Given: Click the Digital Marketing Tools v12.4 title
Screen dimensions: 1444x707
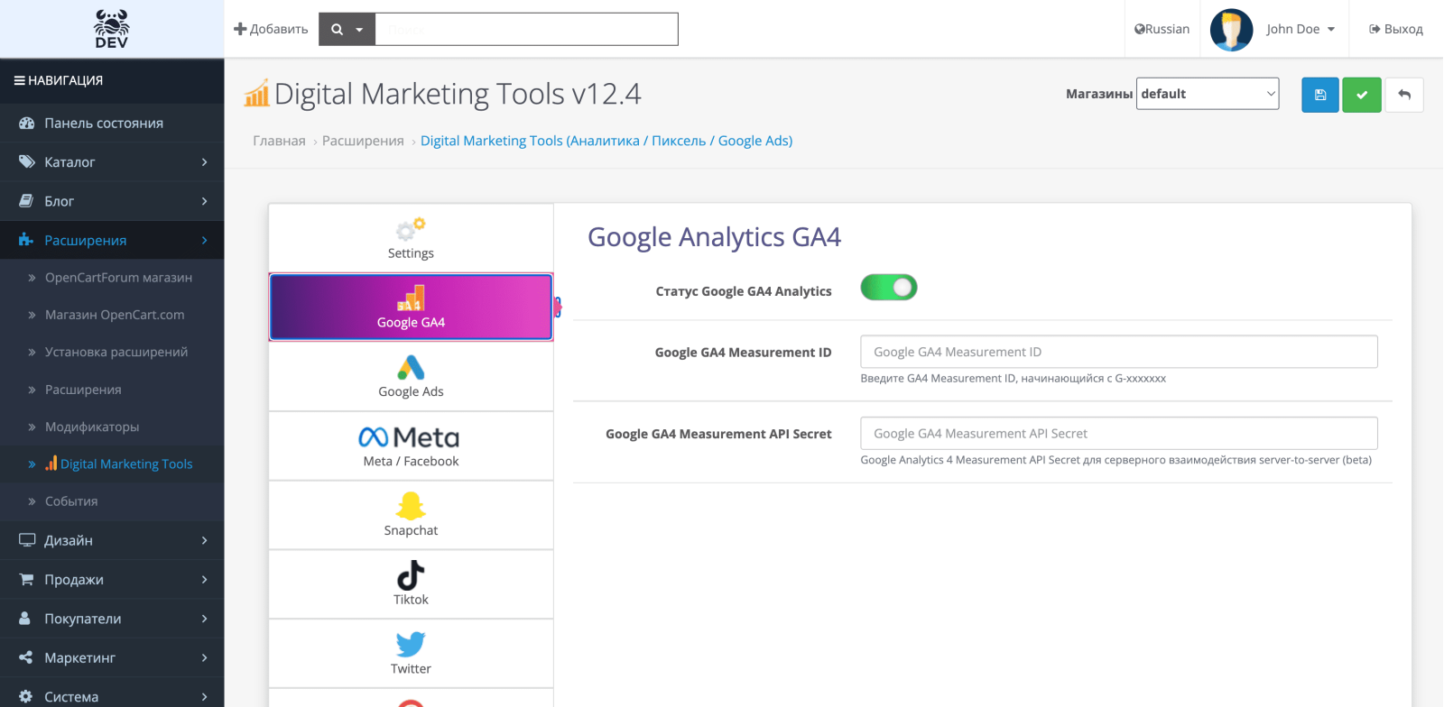Looking at the screenshot, I should (x=458, y=94).
